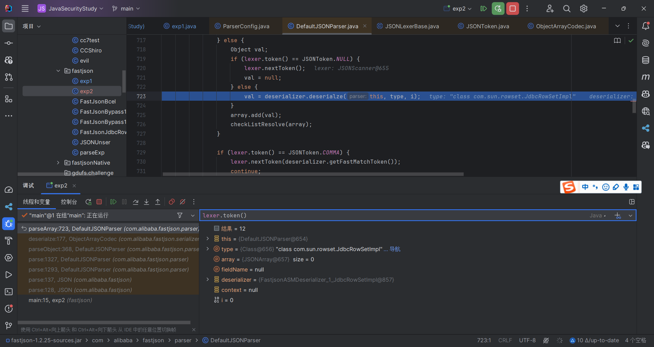Open the Project tool window icon
654x347 pixels.
[x=9, y=26]
